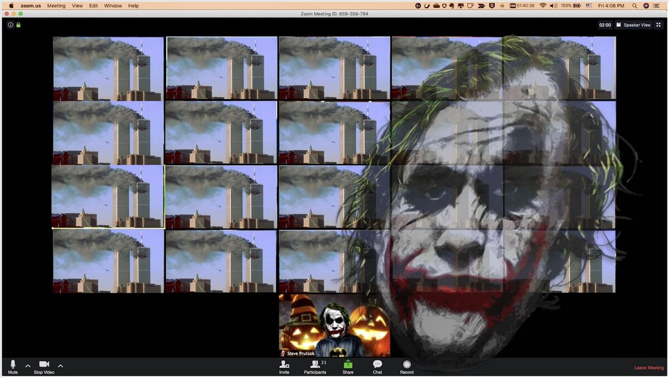The height and width of the screenshot is (378, 669).
Task: Click the green encryption lock icon
Action: point(18,25)
